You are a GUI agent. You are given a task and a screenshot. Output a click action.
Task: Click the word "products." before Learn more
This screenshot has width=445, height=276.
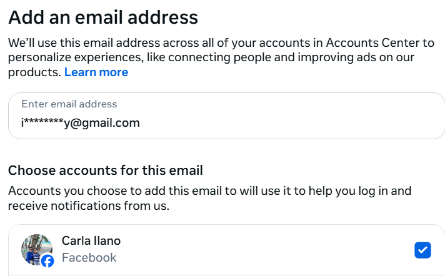click(x=34, y=72)
